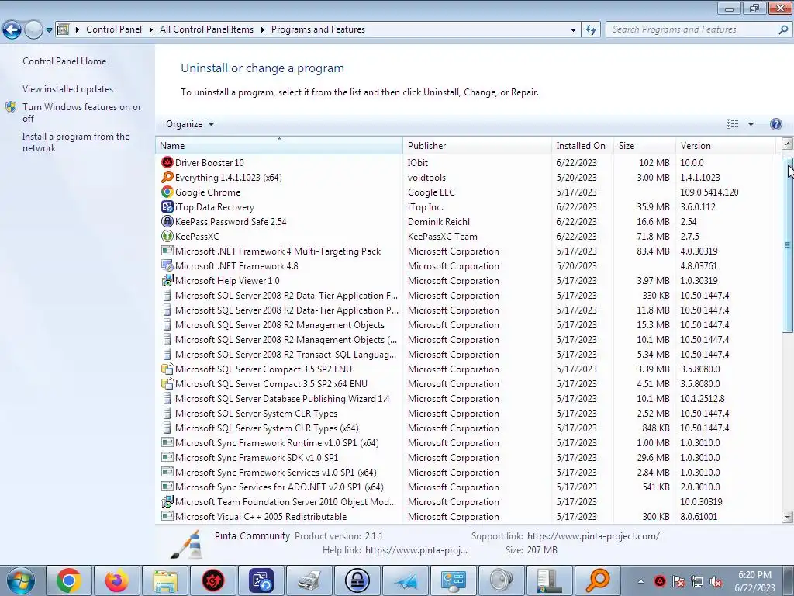Screen dimensions: 794x596
Task: Open the Organize dropdown menu
Action: [x=190, y=124]
